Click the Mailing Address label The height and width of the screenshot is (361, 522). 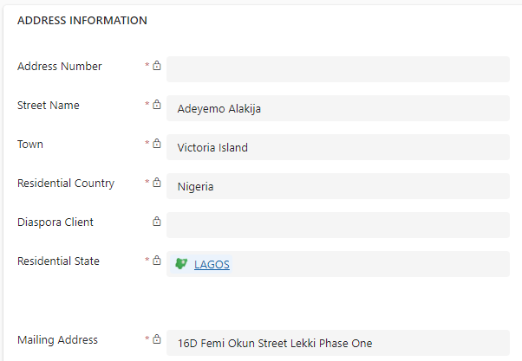point(57,340)
